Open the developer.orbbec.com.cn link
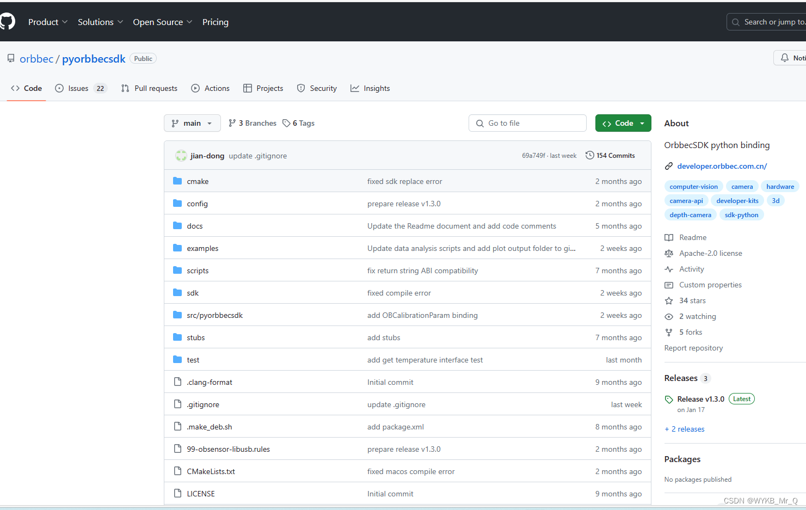The image size is (806, 510). point(722,166)
